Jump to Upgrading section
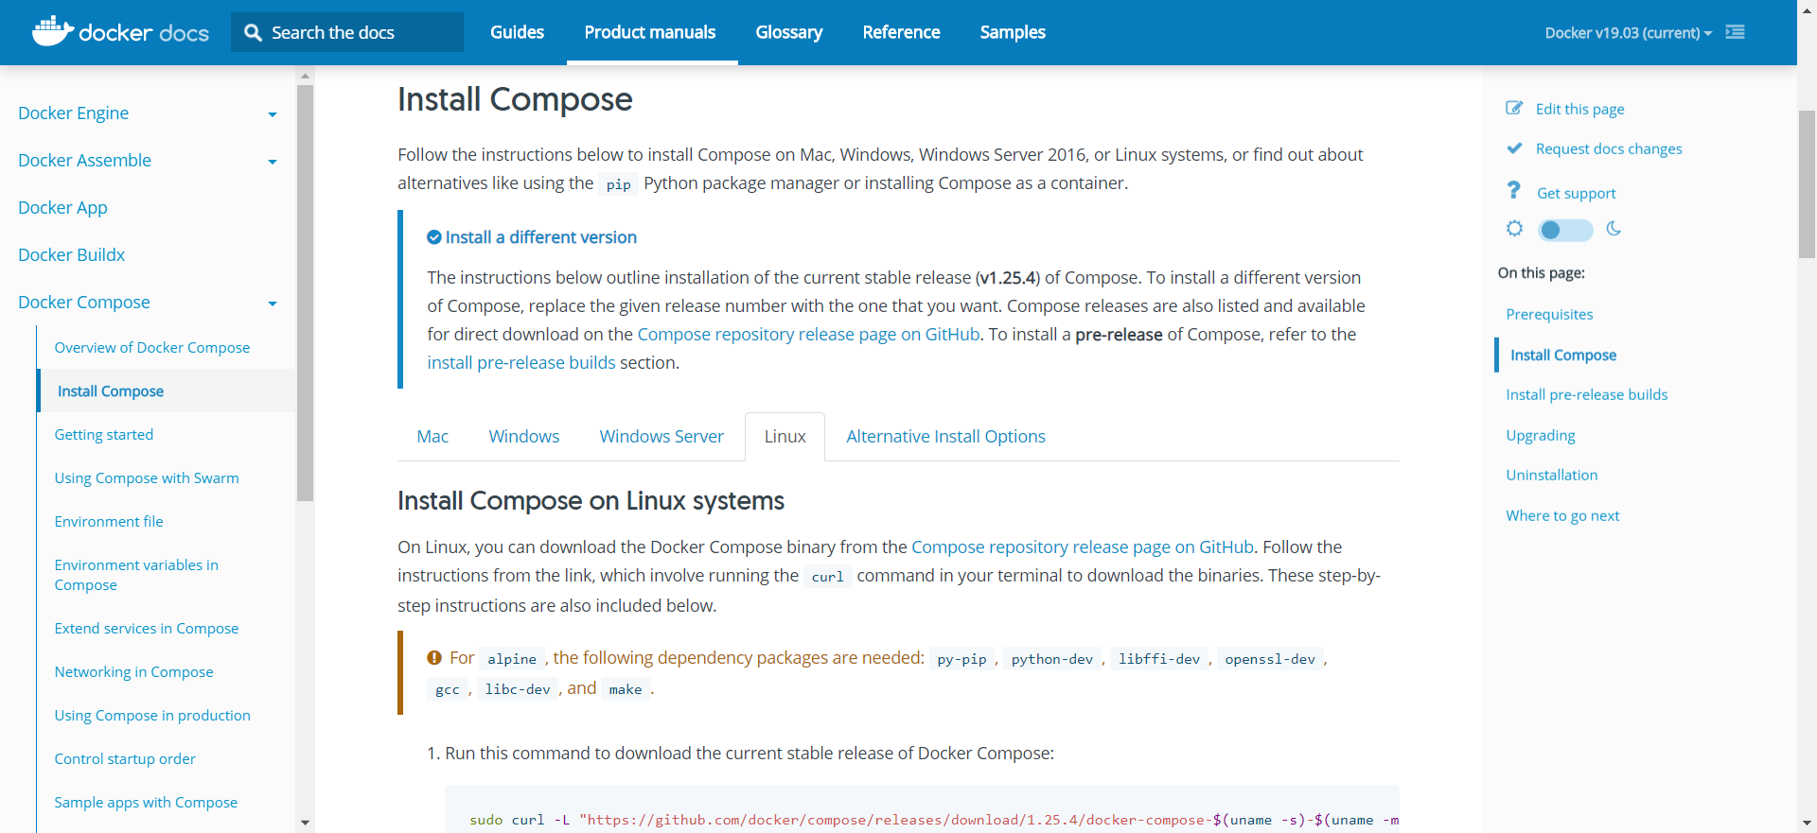Image resolution: width=1817 pixels, height=833 pixels. tap(1541, 435)
